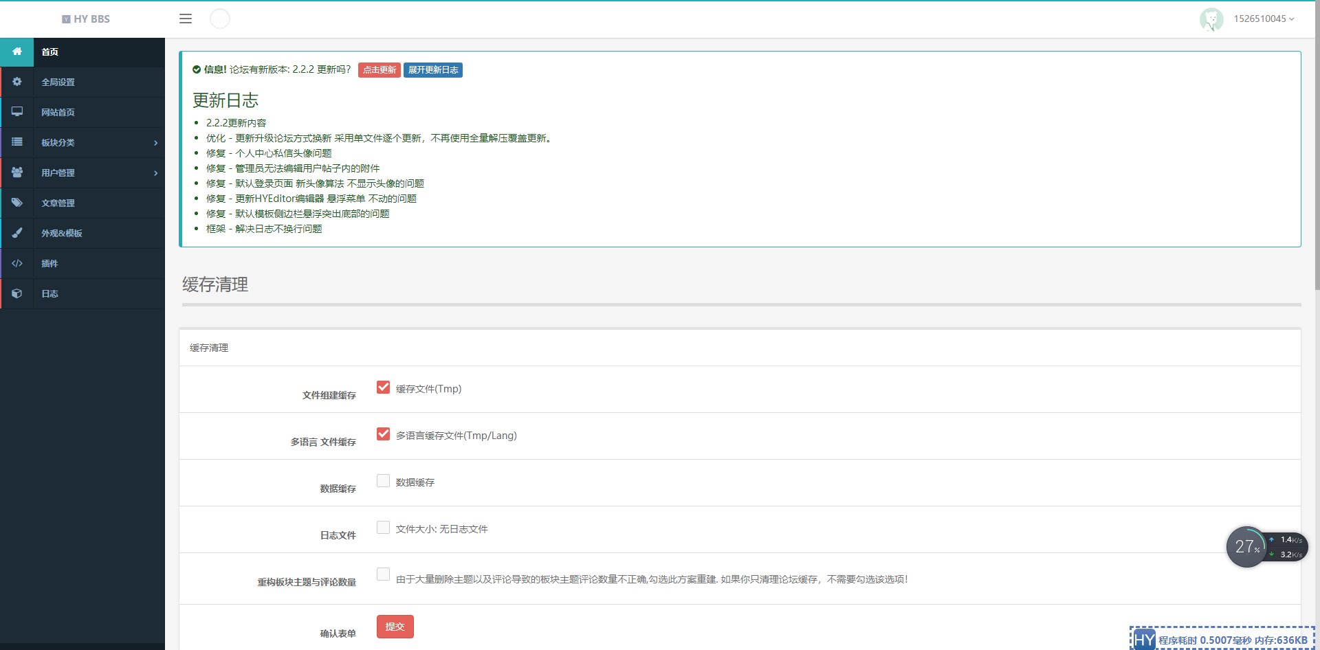Open the 插件 menu item
1320x650 pixels.
tap(49, 264)
